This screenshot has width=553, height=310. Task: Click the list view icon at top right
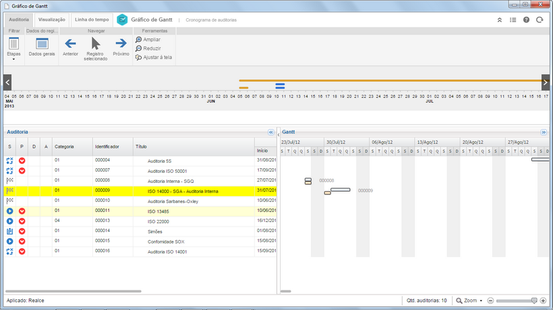click(513, 20)
